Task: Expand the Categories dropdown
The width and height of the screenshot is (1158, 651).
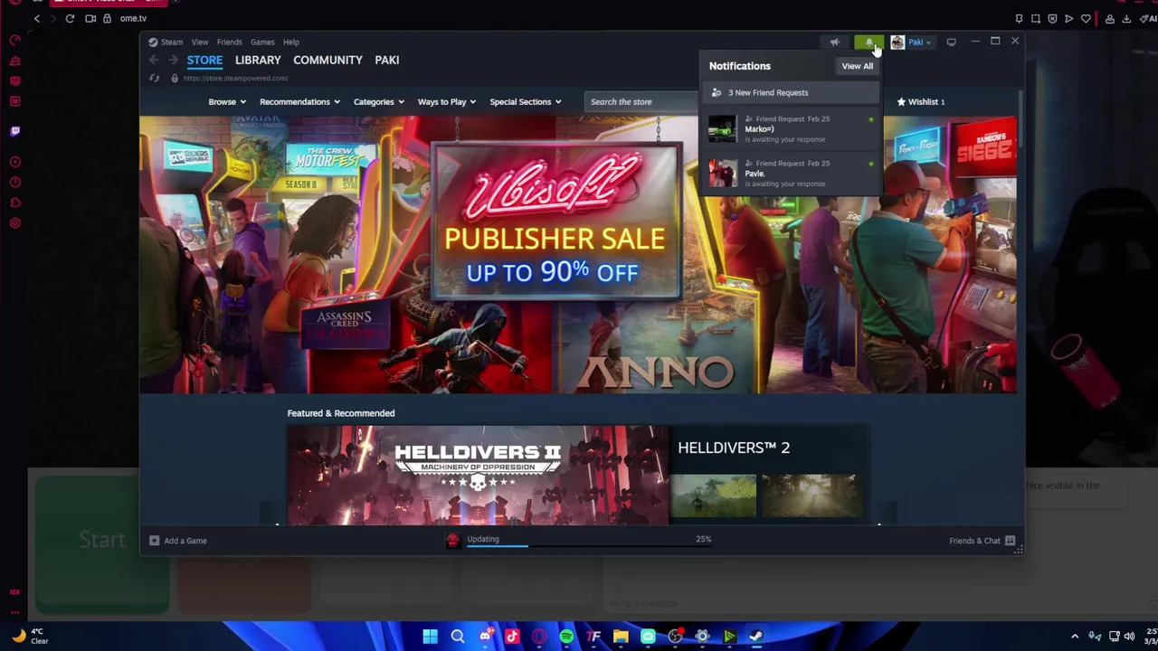Action: (379, 102)
